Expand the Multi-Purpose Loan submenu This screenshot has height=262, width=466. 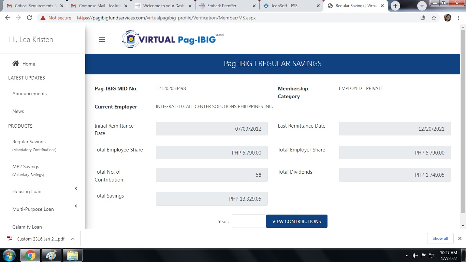point(76,206)
